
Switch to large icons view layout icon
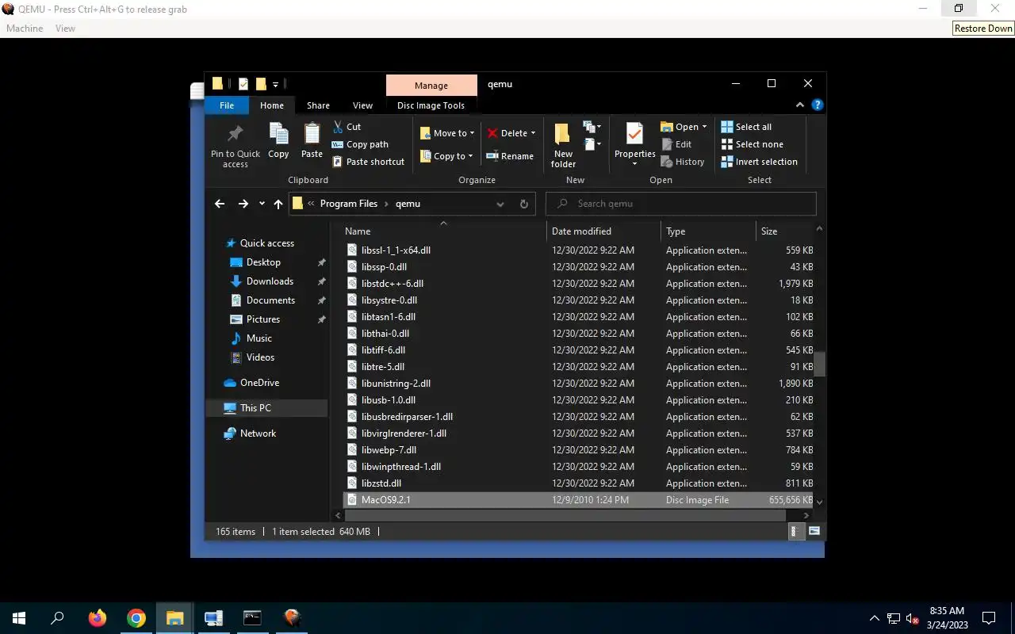pos(814,531)
